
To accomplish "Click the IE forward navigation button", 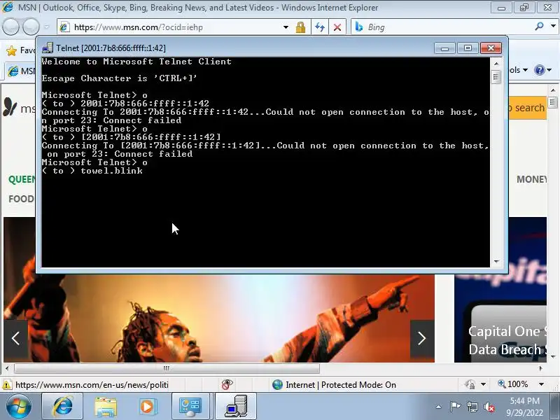I will click(x=31, y=27).
